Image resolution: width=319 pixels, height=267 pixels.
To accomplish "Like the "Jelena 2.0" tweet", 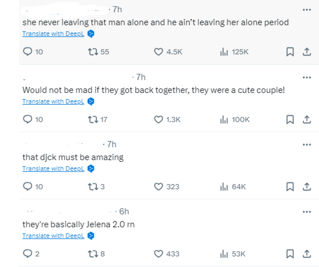I will pyautogui.click(x=158, y=254).
